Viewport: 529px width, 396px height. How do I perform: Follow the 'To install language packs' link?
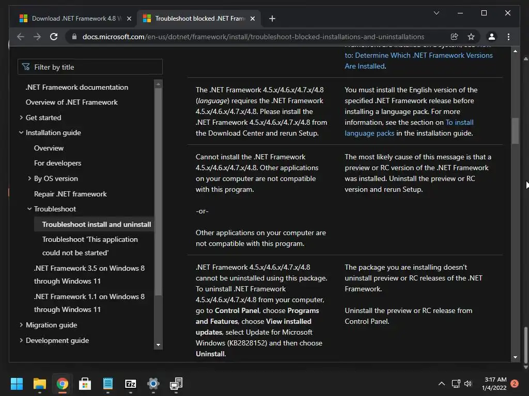[409, 128]
